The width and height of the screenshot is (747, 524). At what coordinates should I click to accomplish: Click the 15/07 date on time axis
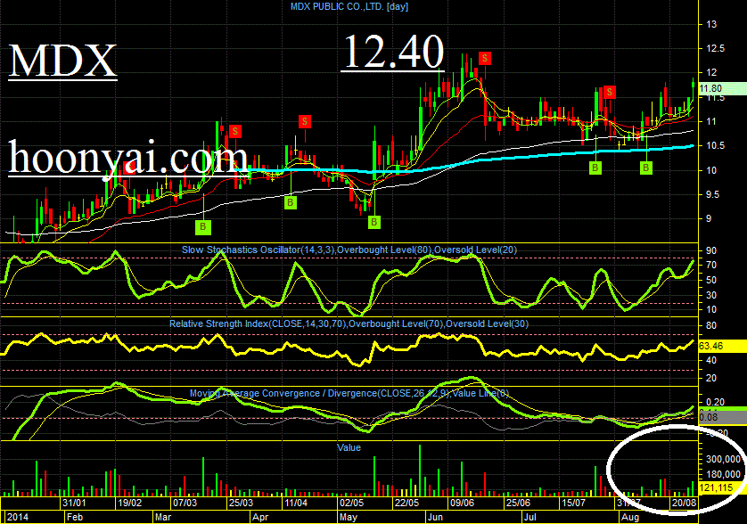pyautogui.click(x=573, y=503)
